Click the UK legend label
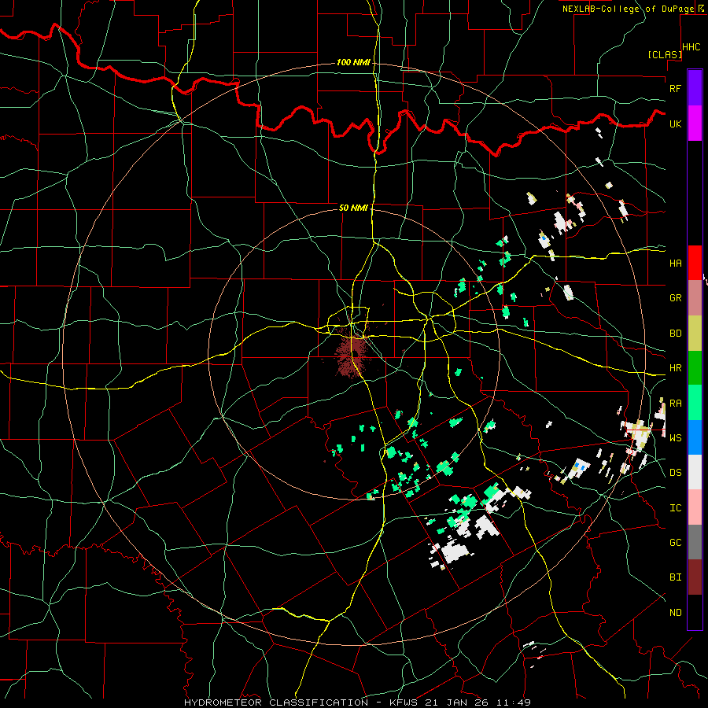The height and width of the screenshot is (708, 708). click(x=675, y=124)
